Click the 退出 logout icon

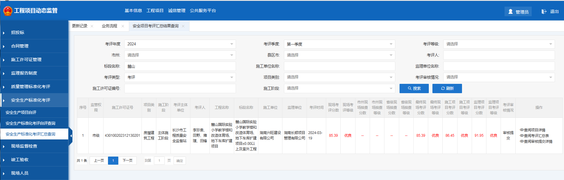[544, 11]
